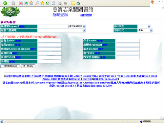Click the ISSN input field
The width and height of the screenshot is (164, 123).
click(128, 53)
